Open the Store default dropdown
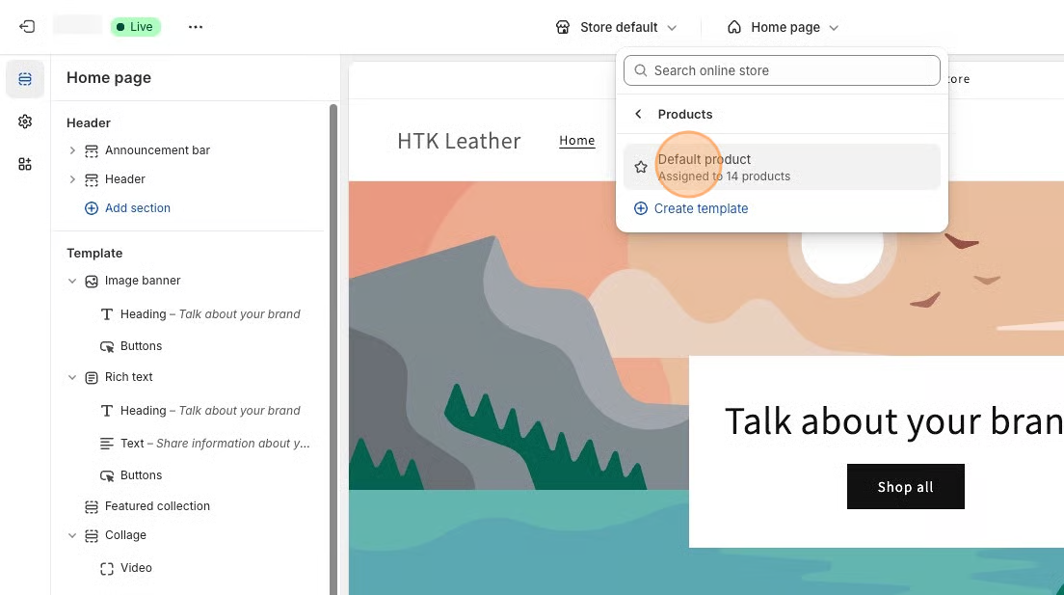Image resolution: width=1064 pixels, height=595 pixels. coord(617,27)
